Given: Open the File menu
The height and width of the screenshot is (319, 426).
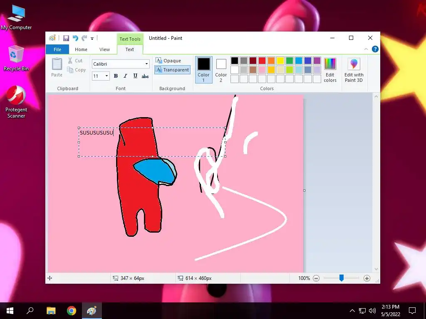Looking at the screenshot, I should pos(57,49).
